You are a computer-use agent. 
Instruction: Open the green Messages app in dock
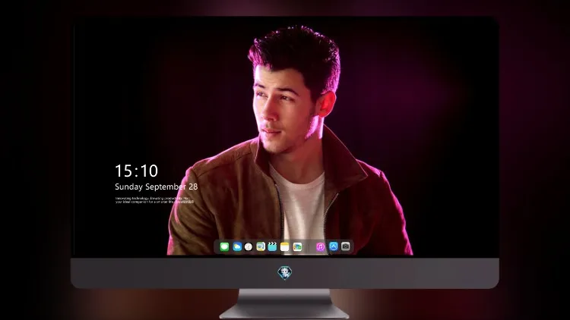[224, 246]
